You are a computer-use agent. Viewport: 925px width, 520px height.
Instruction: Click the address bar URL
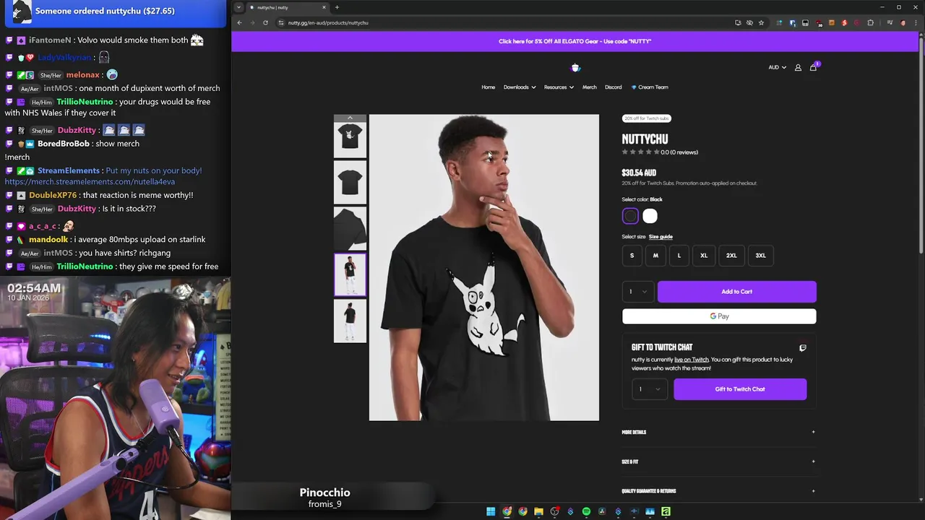tap(328, 22)
